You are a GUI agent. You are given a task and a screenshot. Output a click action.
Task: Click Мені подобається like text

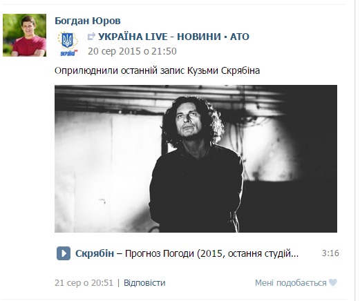[x=291, y=283]
